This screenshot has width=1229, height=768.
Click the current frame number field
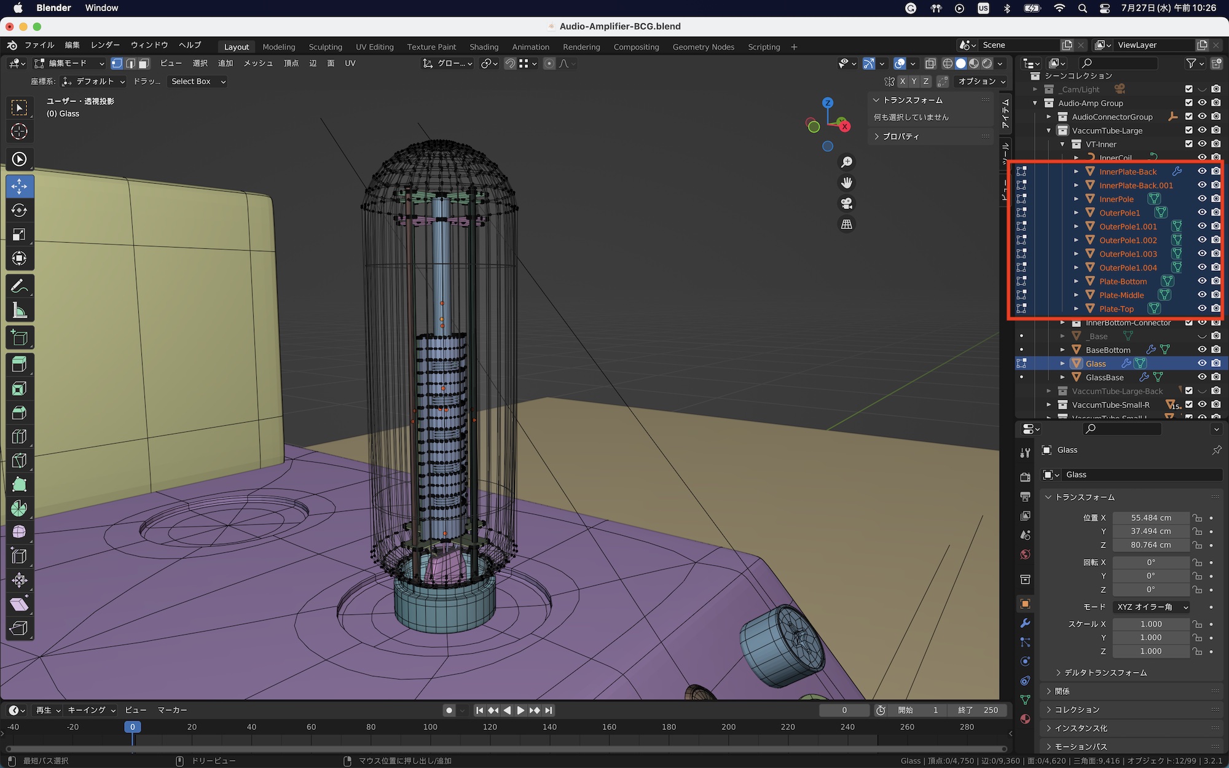point(844,710)
